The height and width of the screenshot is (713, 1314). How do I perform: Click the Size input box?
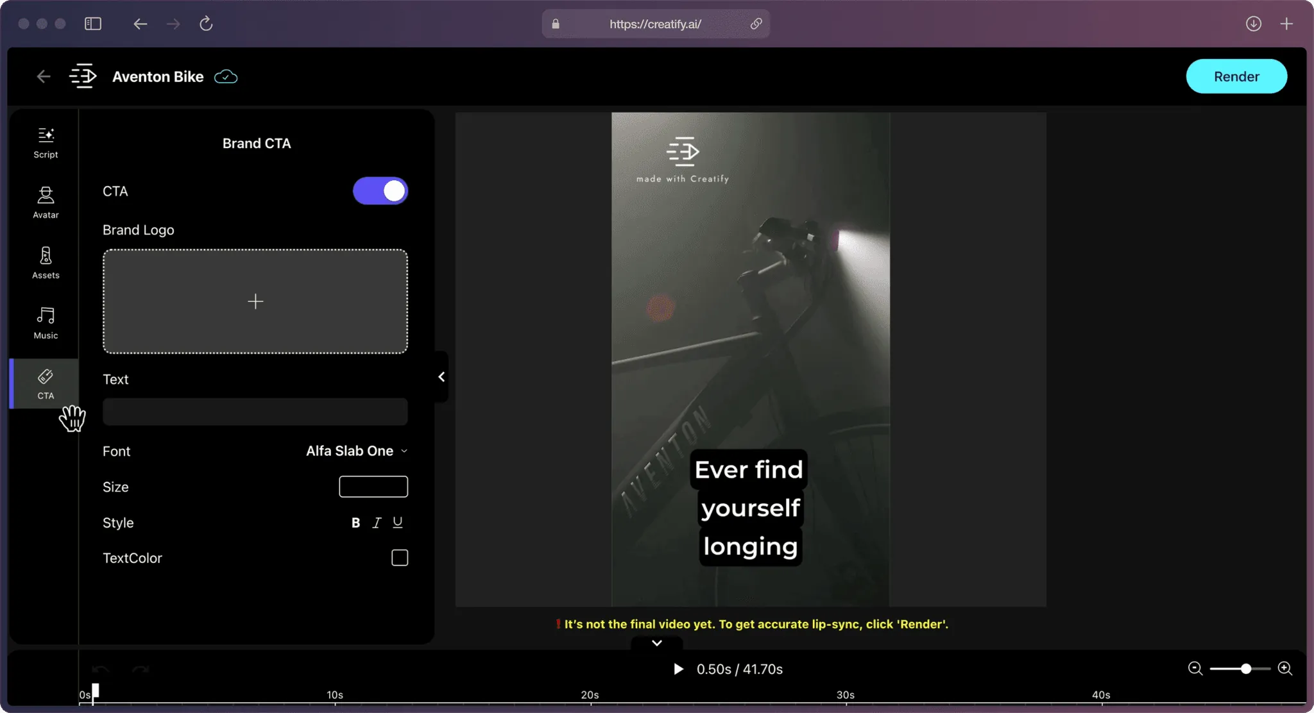click(x=373, y=487)
